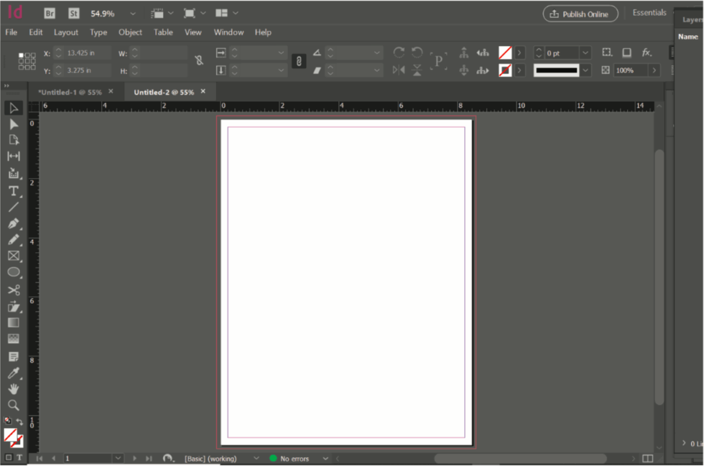This screenshot has width=704, height=466.
Task: Select the Pen tool
Action: [x=14, y=224]
